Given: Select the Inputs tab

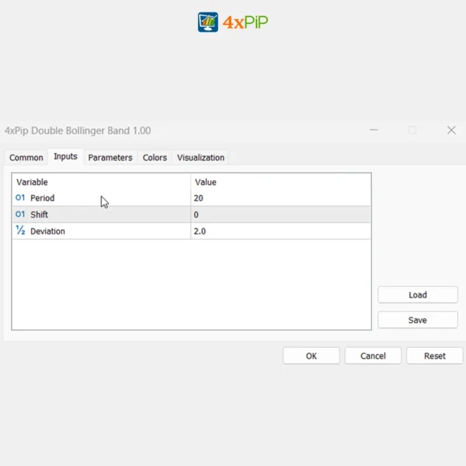Looking at the screenshot, I should tap(65, 157).
